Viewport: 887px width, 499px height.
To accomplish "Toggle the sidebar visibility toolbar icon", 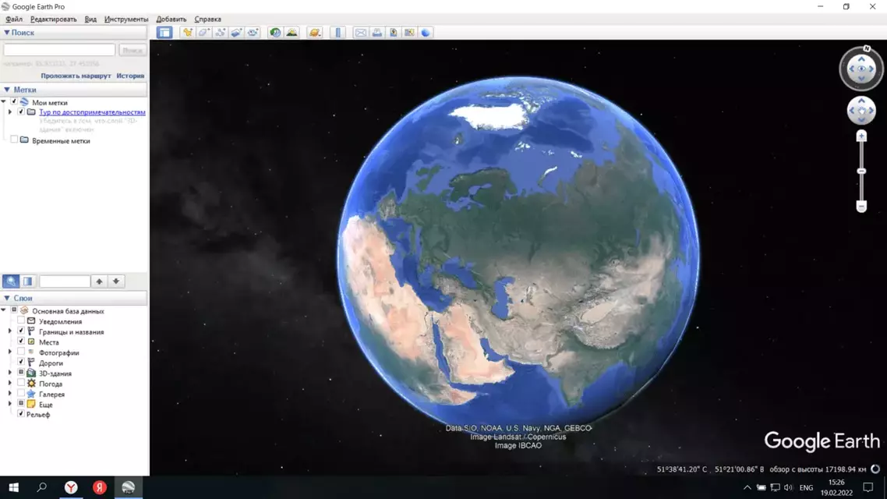I will pyautogui.click(x=164, y=32).
